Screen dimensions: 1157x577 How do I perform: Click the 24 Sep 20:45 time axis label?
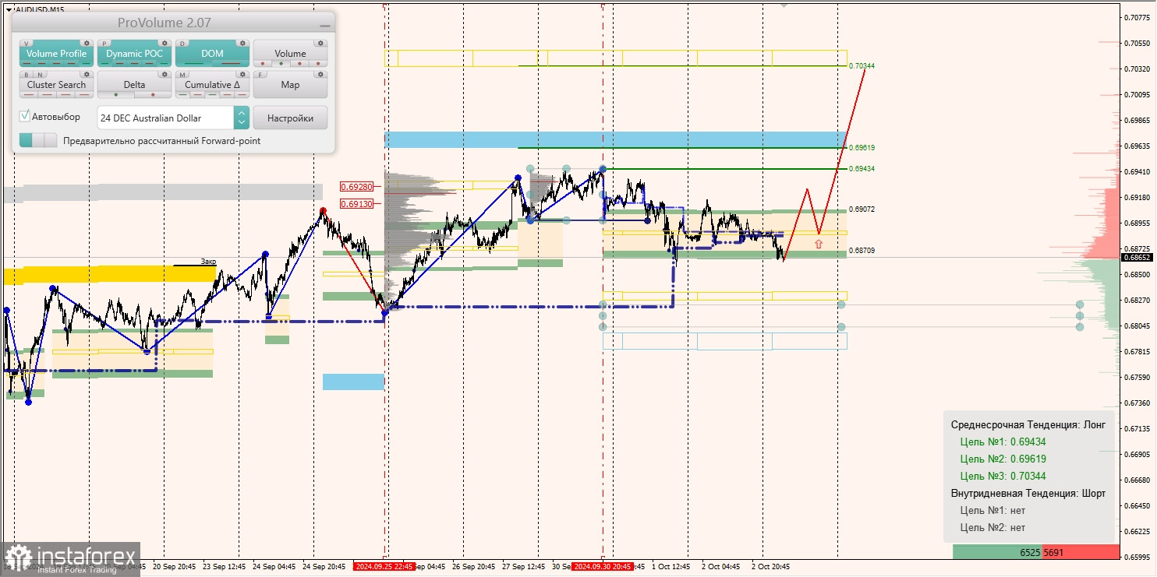click(x=324, y=566)
